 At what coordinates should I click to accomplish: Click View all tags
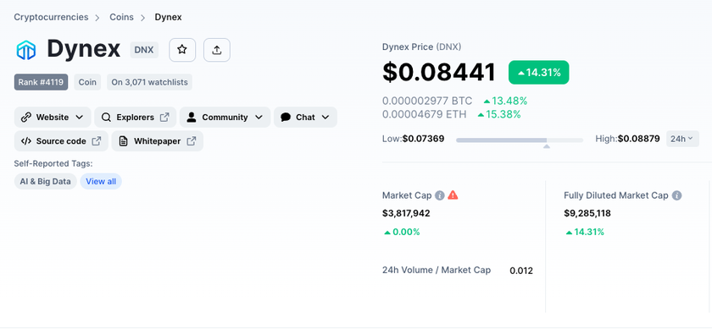click(x=101, y=182)
